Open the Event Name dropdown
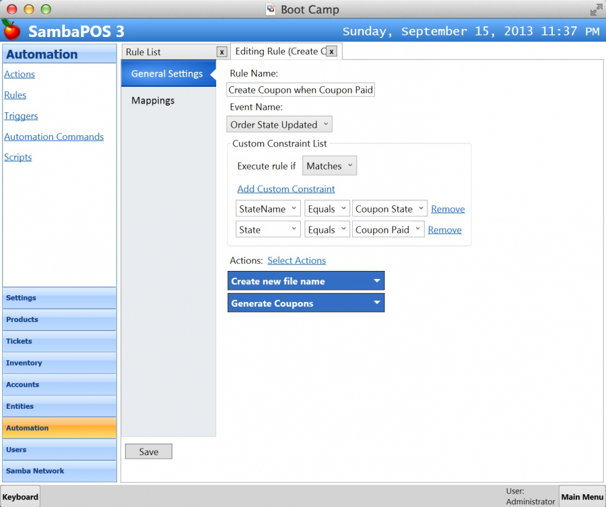This screenshot has height=507, width=606. (279, 124)
